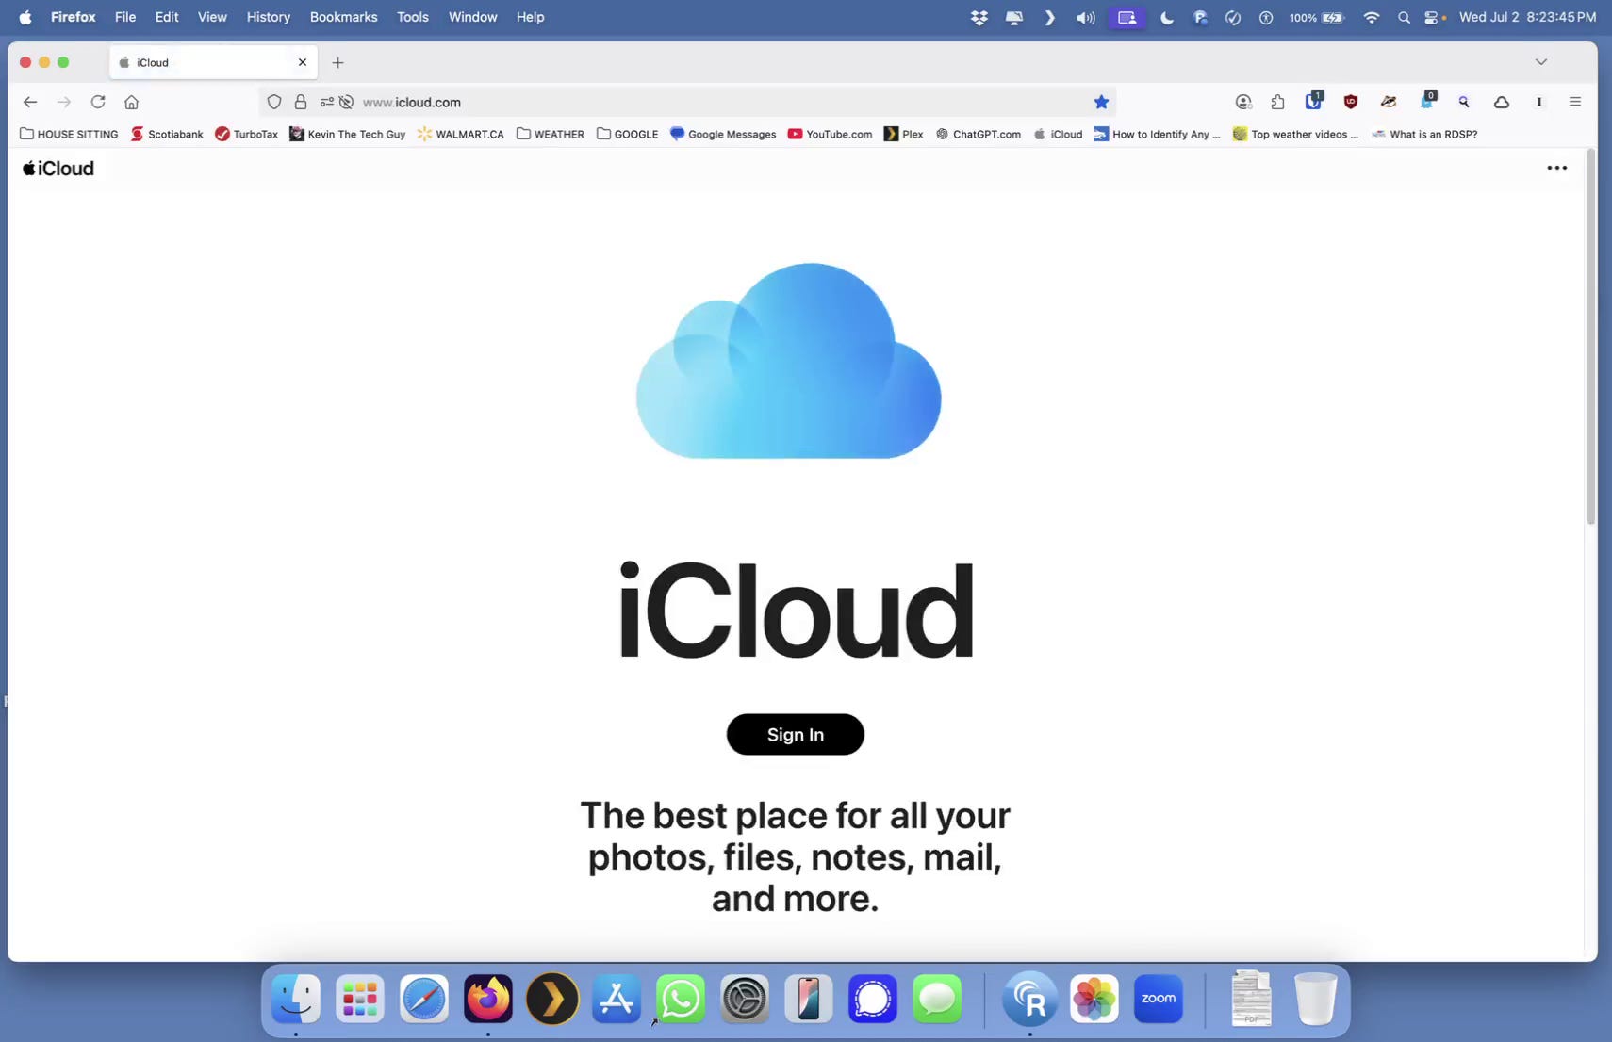
Task: Open System Settings from the Dock
Action: point(745,999)
